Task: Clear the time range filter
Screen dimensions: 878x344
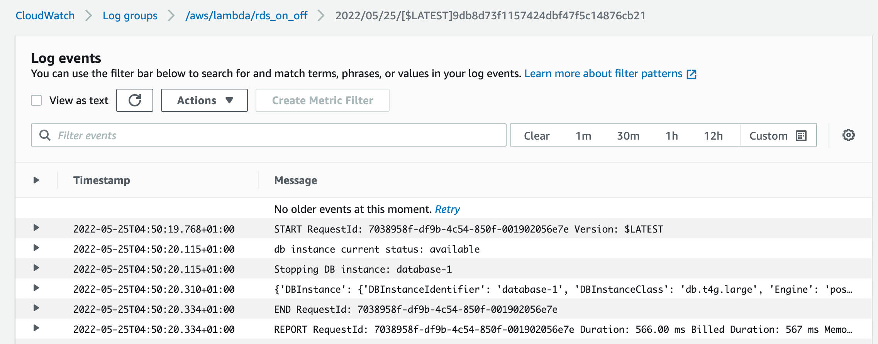Action: pos(537,135)
